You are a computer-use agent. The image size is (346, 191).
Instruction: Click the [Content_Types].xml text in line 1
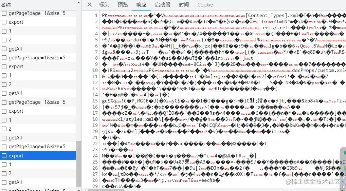272,16
